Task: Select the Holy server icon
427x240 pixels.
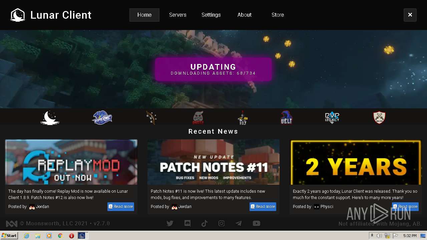Action: coord(243,118)
